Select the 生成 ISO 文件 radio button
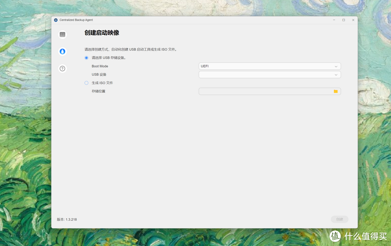This screenshot has height=246, width=391. pos(87,83)
